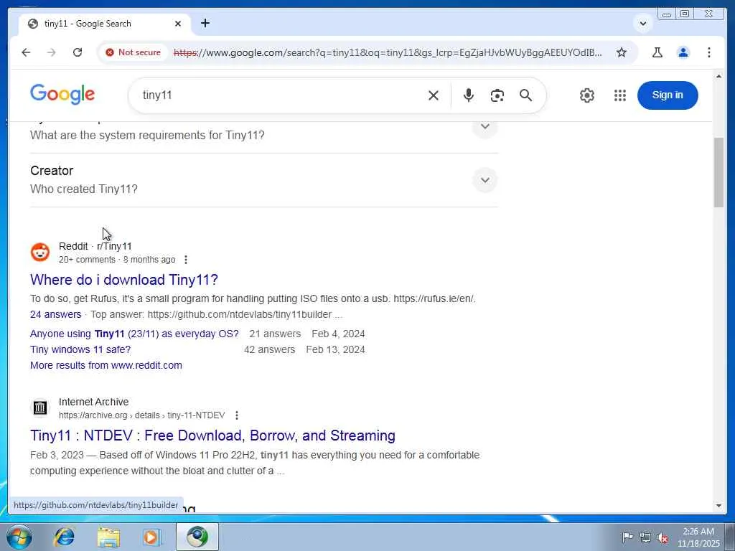Open the Chrome three-dot menu
The image size is (735, 551).
pyautogui.click(x=708, y=52)
